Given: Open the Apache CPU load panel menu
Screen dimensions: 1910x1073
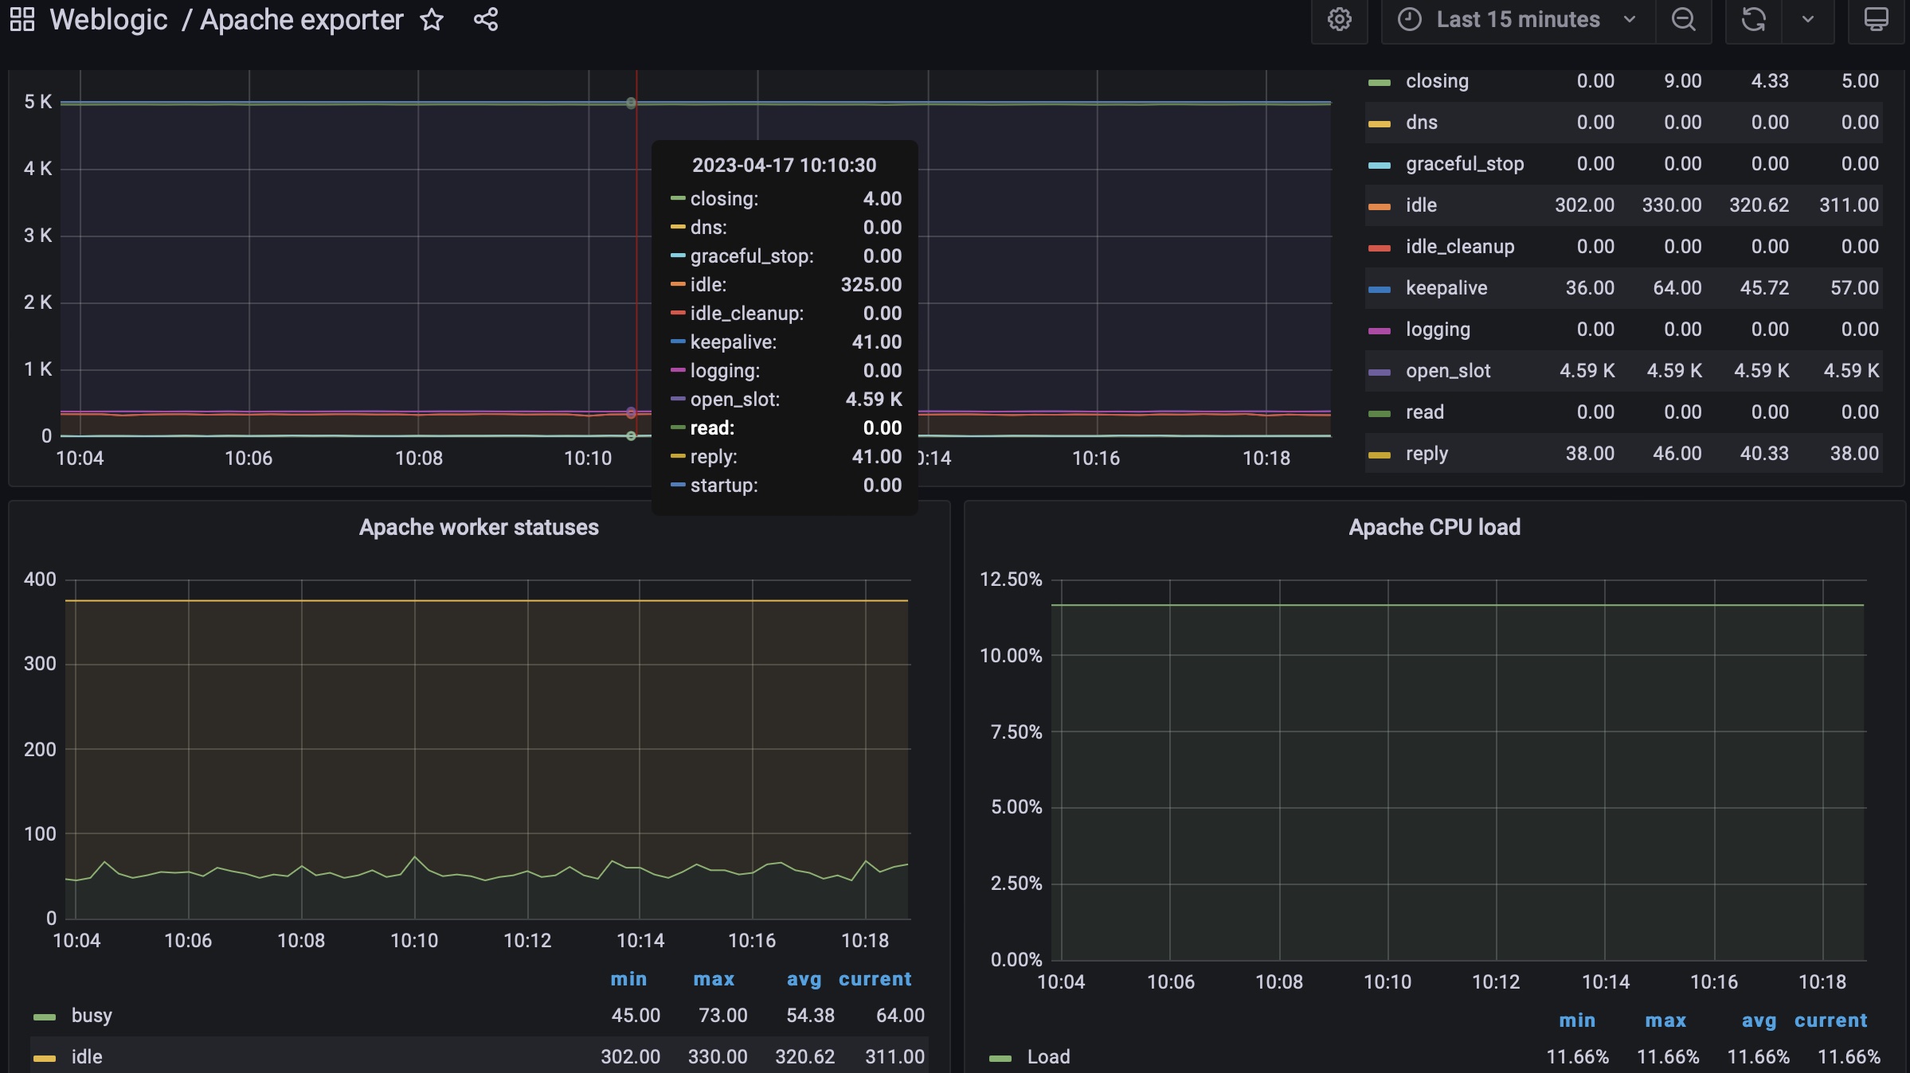Looking at the screenshot, I should click(x=1434, y=527).
